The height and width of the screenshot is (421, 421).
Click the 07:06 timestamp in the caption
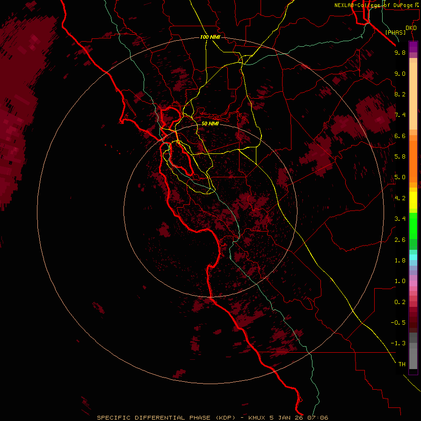click(318, 418)
